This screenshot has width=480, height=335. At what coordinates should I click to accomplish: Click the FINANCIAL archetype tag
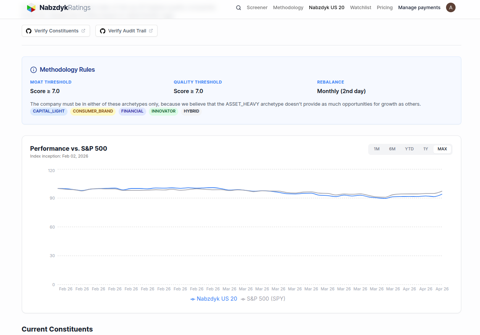click(132, 111)
